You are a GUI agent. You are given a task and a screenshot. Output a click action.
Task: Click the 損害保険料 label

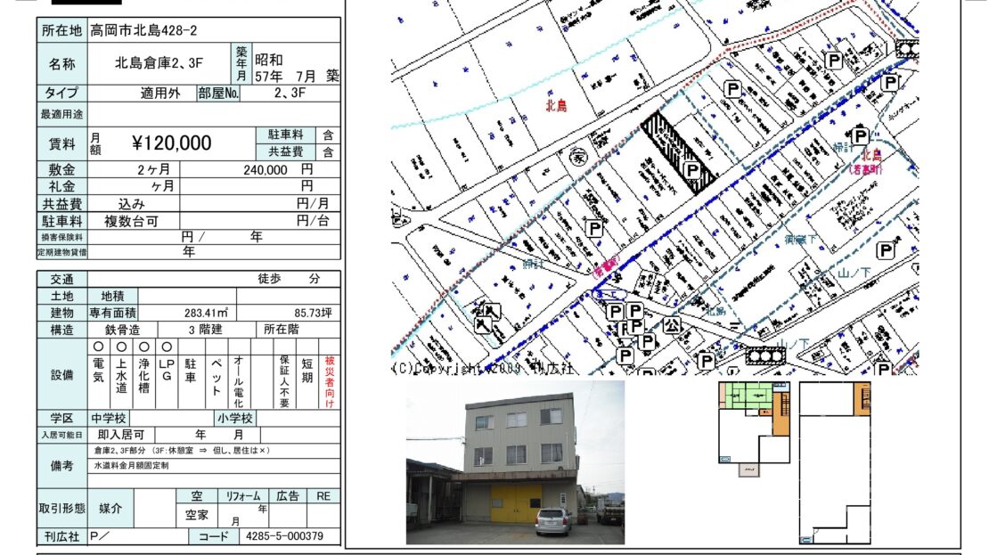61,238
